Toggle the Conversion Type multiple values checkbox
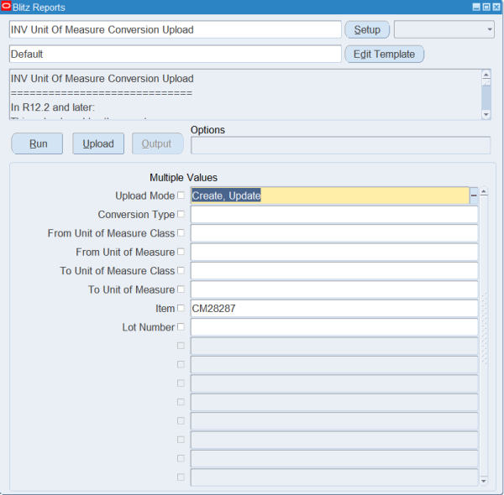This screenshot has width=504, height=495. click(x=181, y=214)
